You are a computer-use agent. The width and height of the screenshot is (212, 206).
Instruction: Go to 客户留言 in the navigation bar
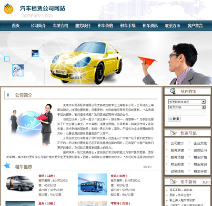tap(195, 26)
